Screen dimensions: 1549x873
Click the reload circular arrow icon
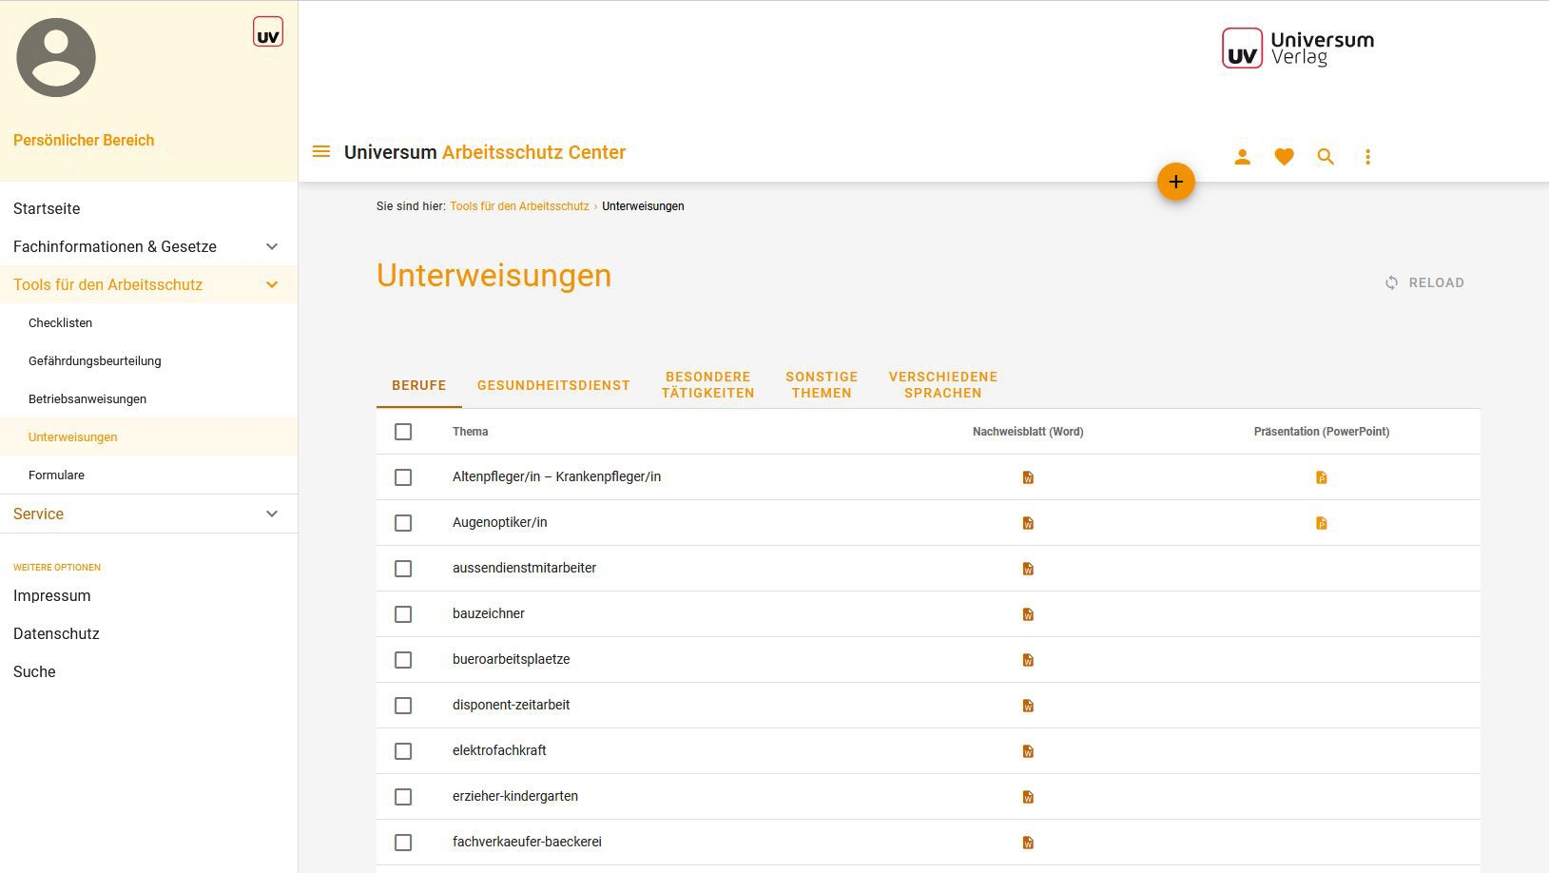click(x=1391, y=282)
